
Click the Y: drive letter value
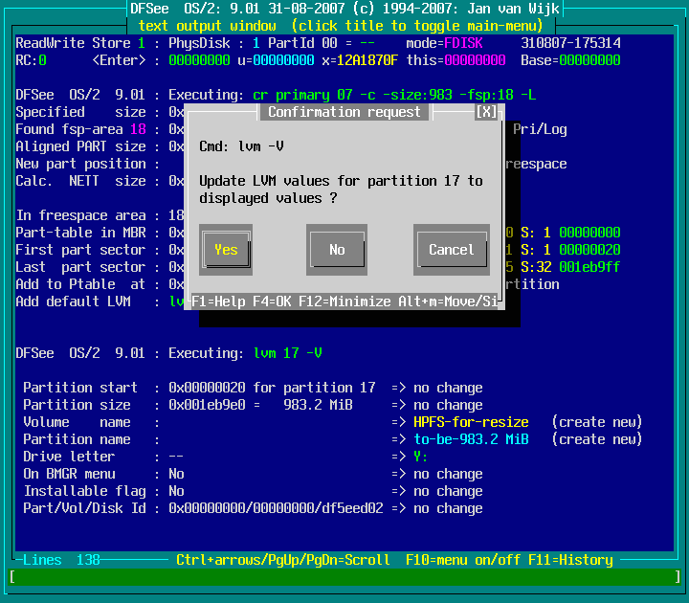point(421,457)
